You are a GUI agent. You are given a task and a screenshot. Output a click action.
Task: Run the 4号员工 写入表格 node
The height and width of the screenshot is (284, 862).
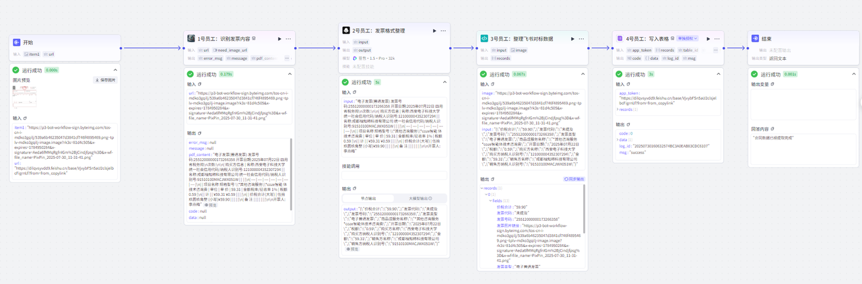[708, 39]
